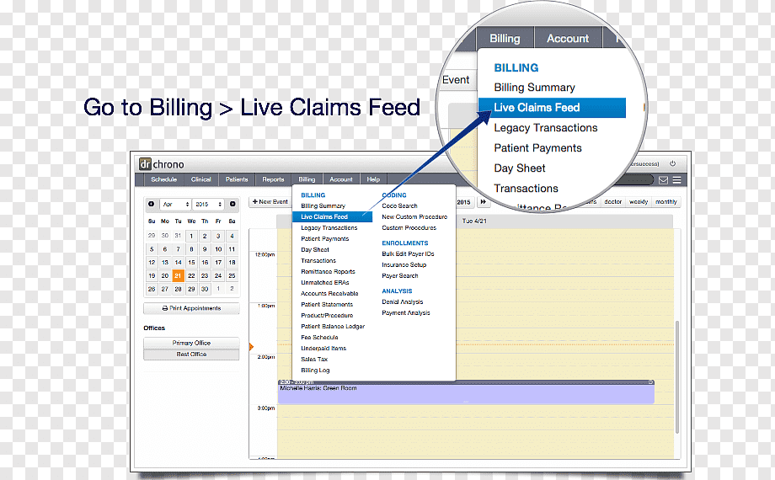Select Primary Office
775x480 pixels.
coord(191,343)
